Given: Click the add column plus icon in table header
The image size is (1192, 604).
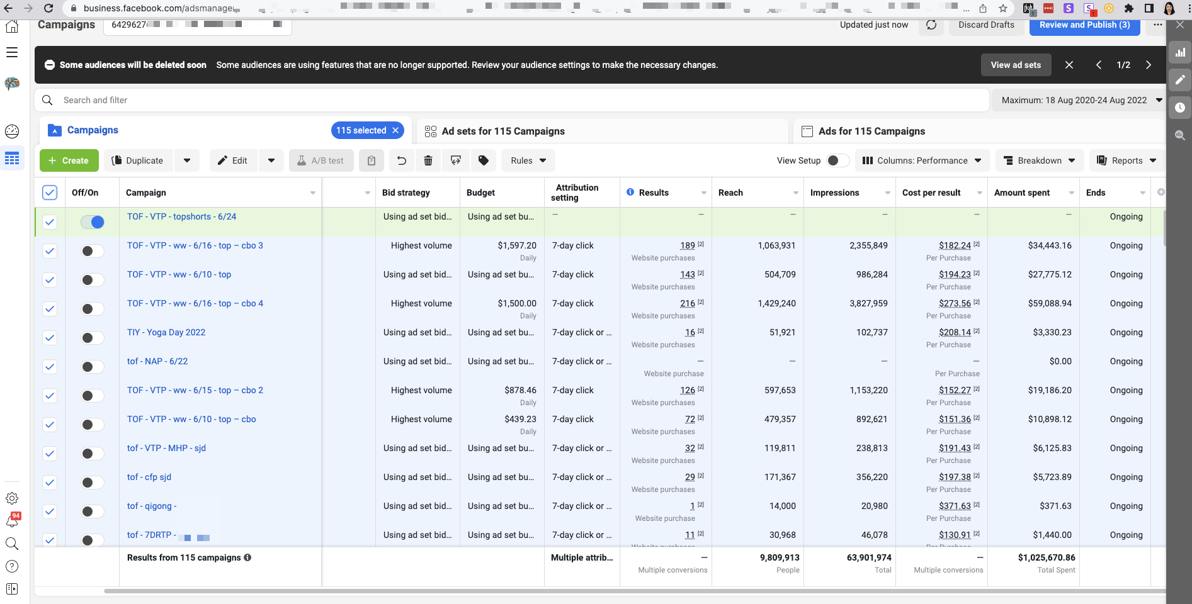Looking at the screenshot, I should (1161, 192).
